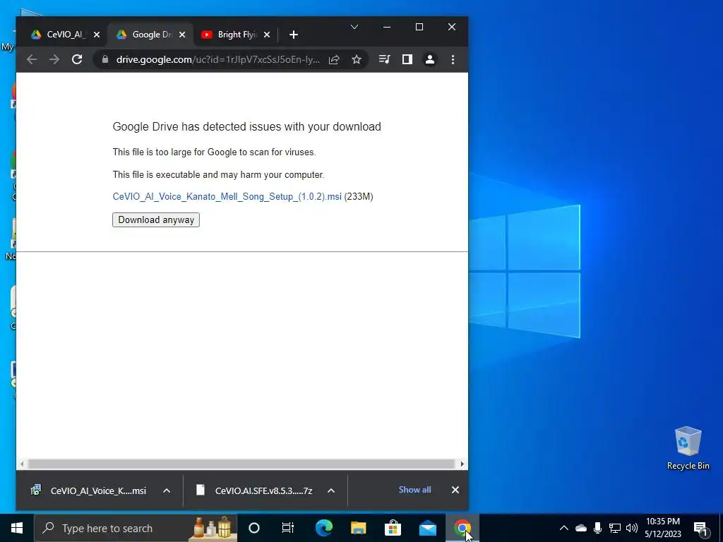The height and width of the screenshot is (542, 723).
Task: Click Chrome icon on taskbar
Action: coord(462,528)
